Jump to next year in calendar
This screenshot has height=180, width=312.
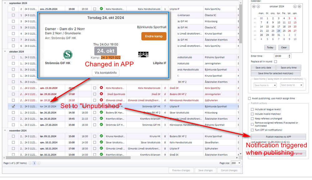[x=299, y=6]
